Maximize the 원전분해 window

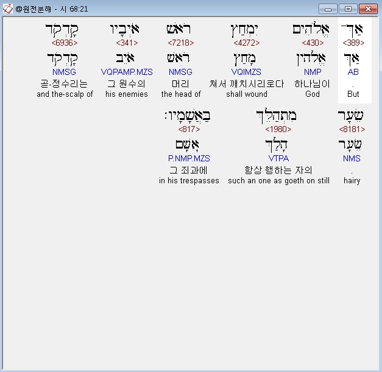pyautogui.click(x=348, y=9)
